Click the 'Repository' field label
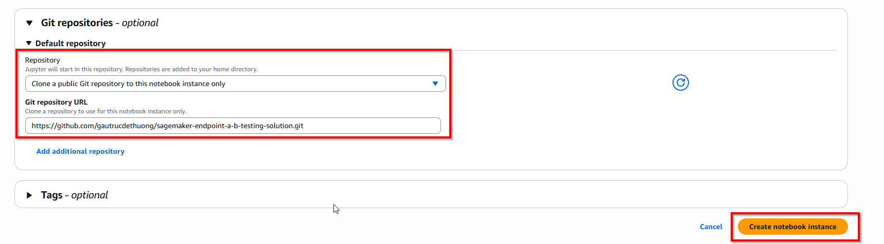Image resolution: width=884 pixels, height=244 pixels. pyautogui.click(x=42, y=60)
